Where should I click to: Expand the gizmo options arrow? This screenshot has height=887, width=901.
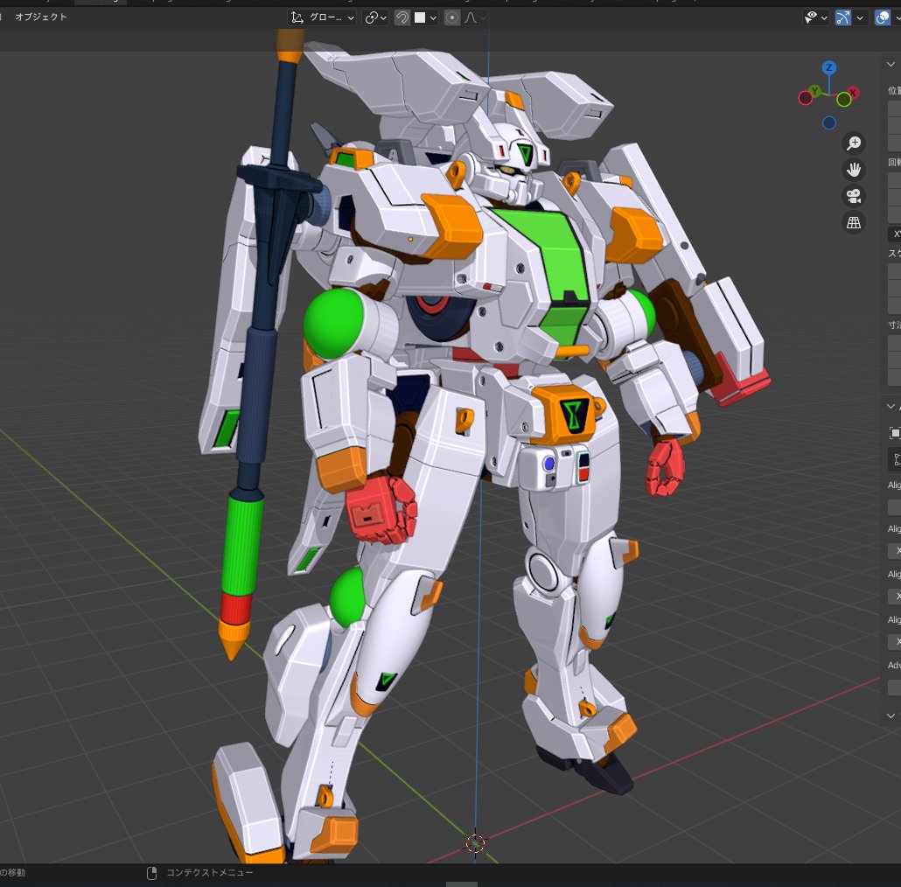tap(860, 17)
